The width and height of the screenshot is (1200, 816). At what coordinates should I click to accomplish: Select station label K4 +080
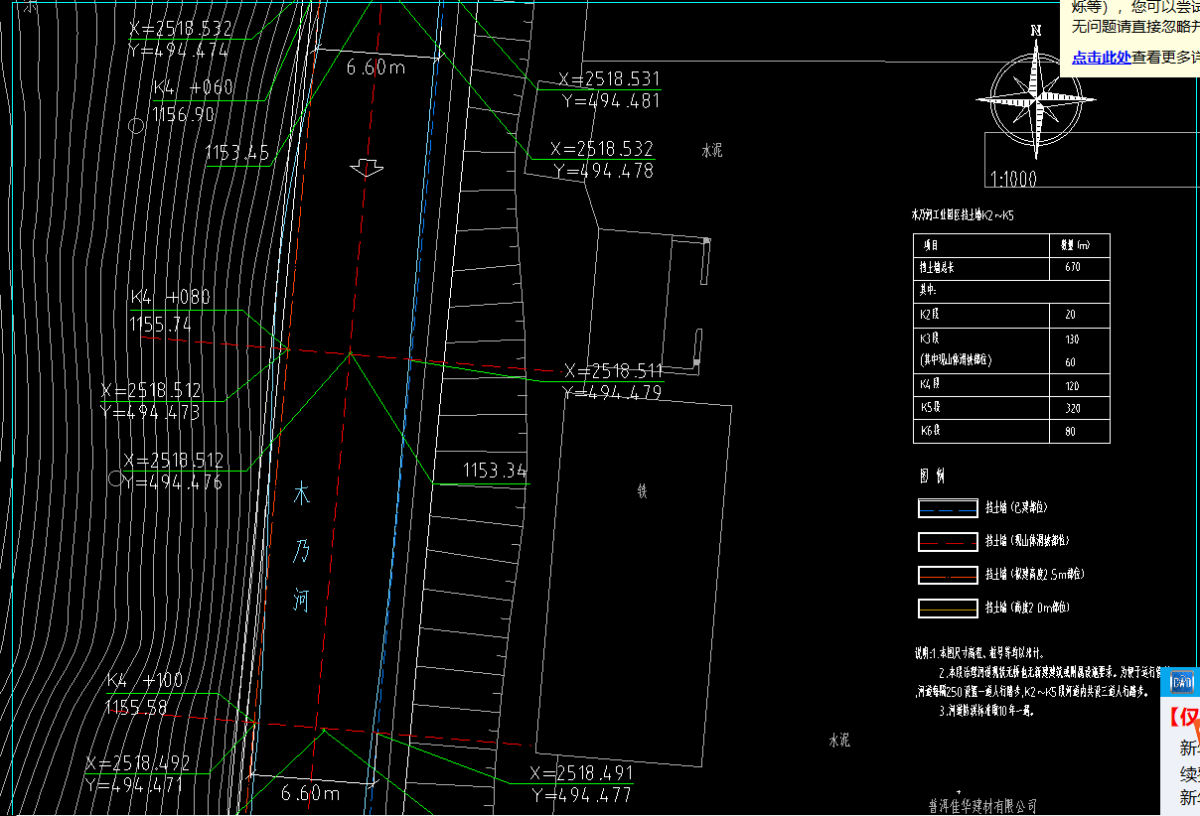pyautogui.click(x=170, y=298)
